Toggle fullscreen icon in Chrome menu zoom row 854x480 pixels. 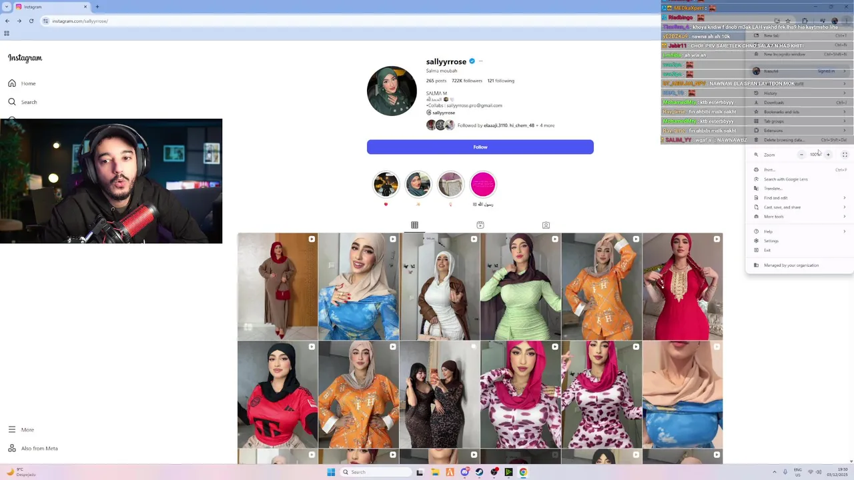tap(845, 155)
